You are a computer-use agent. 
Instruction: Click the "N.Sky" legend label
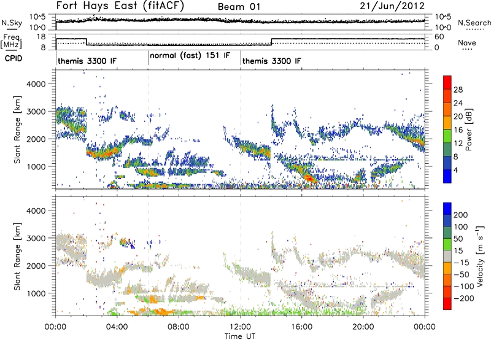pos(12,23)
